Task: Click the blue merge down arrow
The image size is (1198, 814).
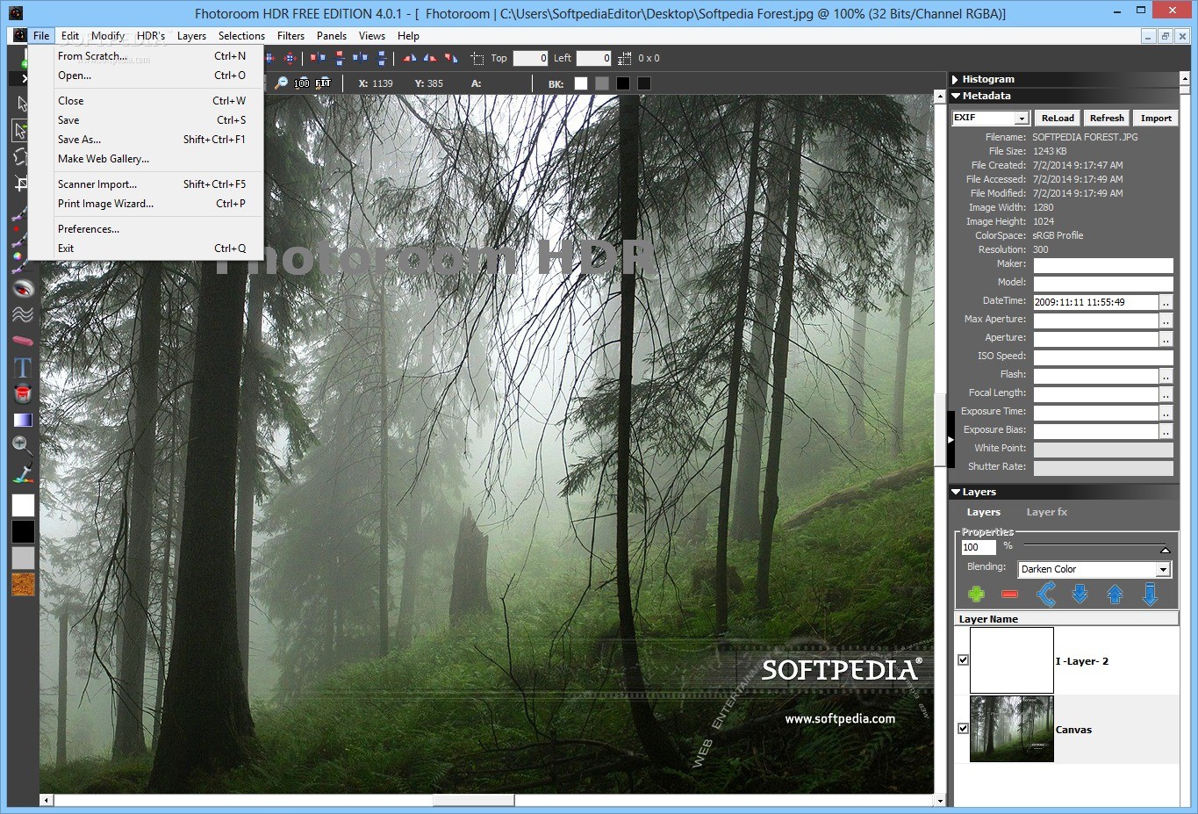Action: (x=1150, y=594)
